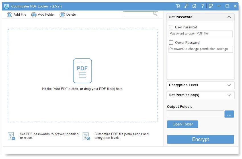Screen dimensions: 242x159
Task: Minimize the PDF Locker window
Action: coord(219,6)
